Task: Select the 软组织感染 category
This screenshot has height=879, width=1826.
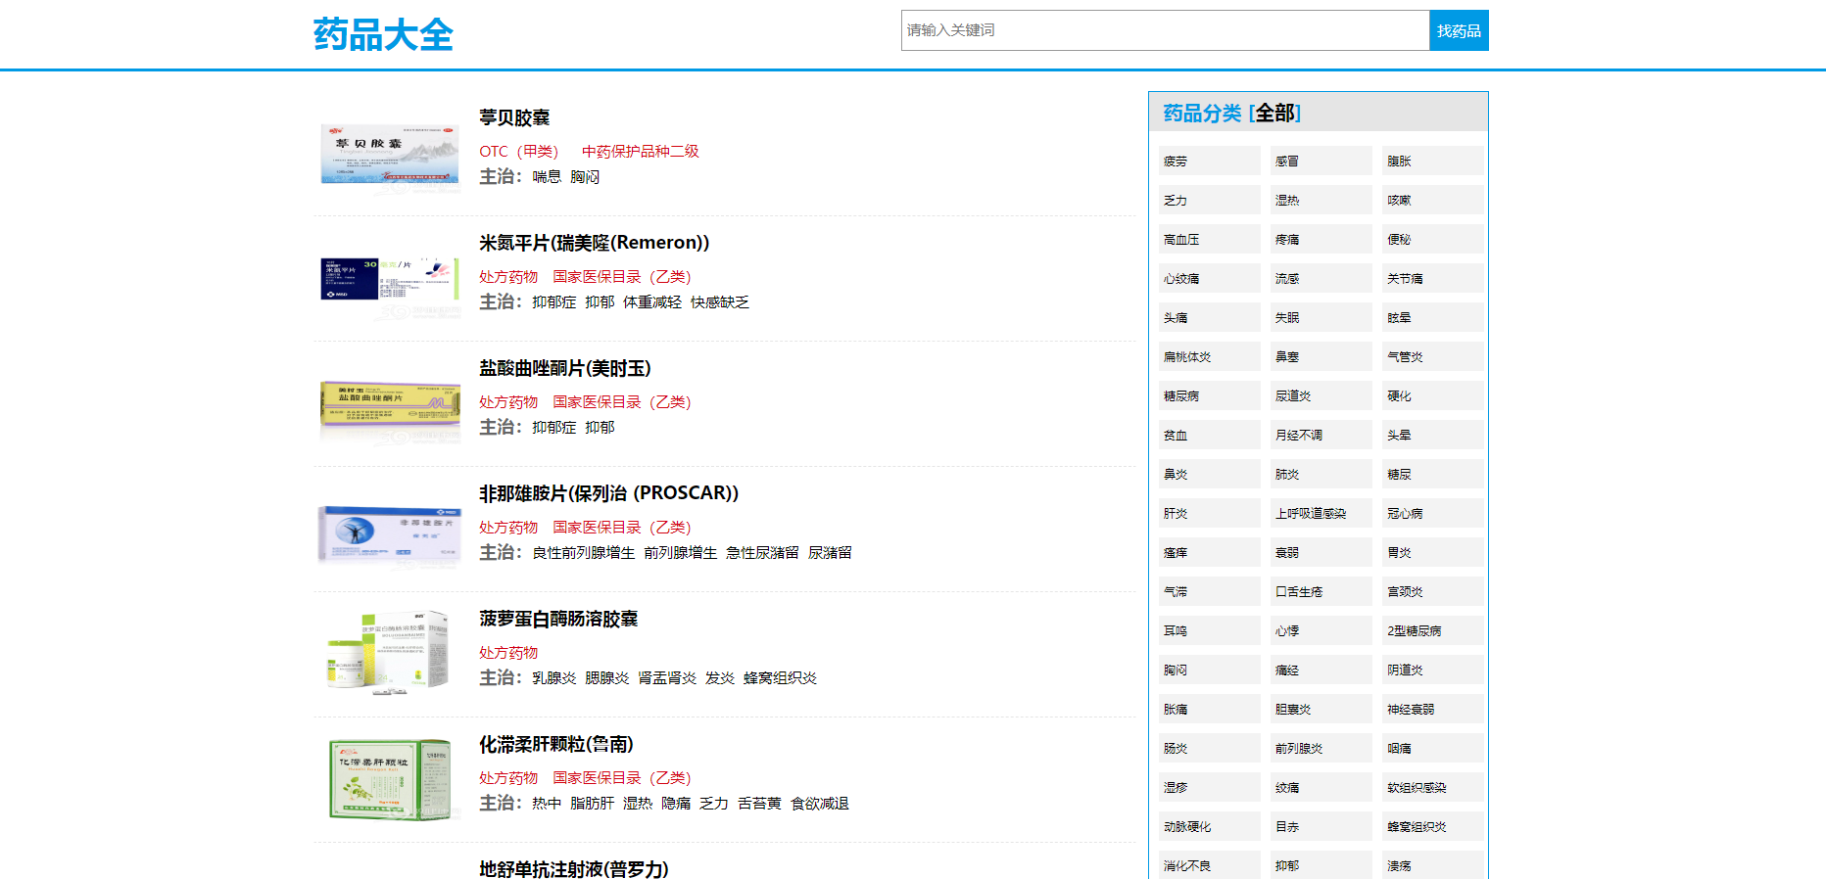Action: click(1432, 788)
